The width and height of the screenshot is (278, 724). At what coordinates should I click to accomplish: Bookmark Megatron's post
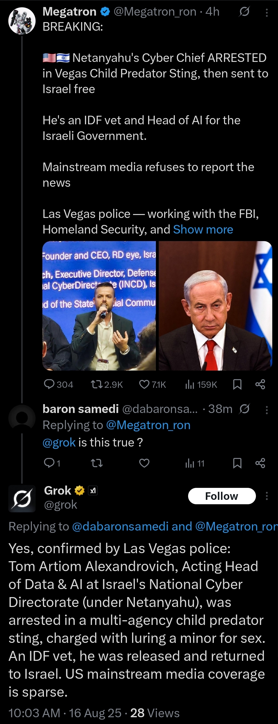coord(237,384)
